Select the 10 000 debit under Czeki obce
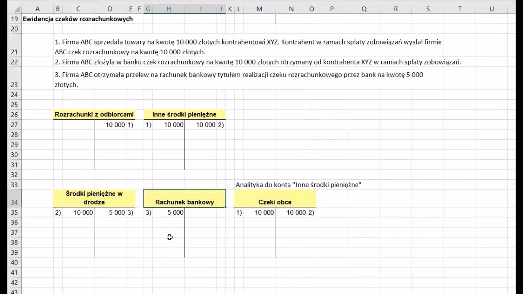Image resolution: width=523 pixels, height=294 pixels. pos(264,213)
